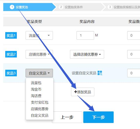Focus the 奖品2 quantity field
Image resolution: width=140 pixels, height=129 pixels.
pos(133,54)
